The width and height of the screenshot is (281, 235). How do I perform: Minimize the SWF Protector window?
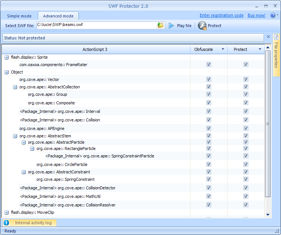257,6
